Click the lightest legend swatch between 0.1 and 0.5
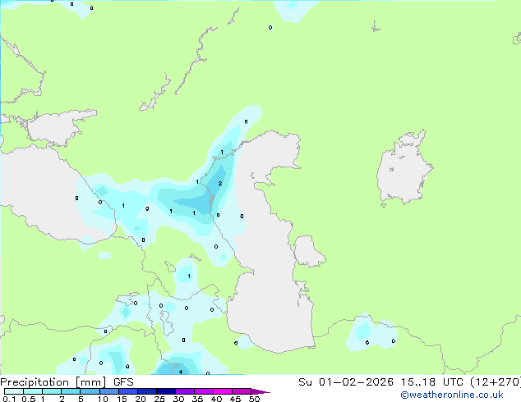 click(14, 391)
